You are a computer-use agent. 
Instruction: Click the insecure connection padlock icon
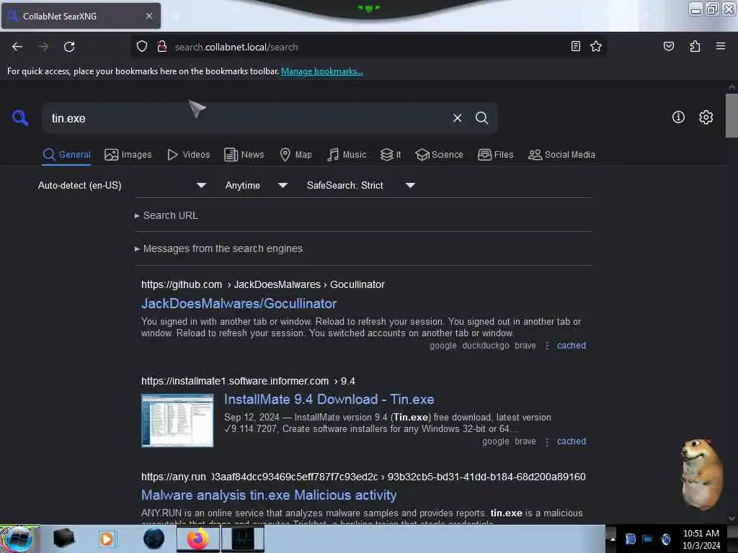pyautogui.click(x=162, y=47)
